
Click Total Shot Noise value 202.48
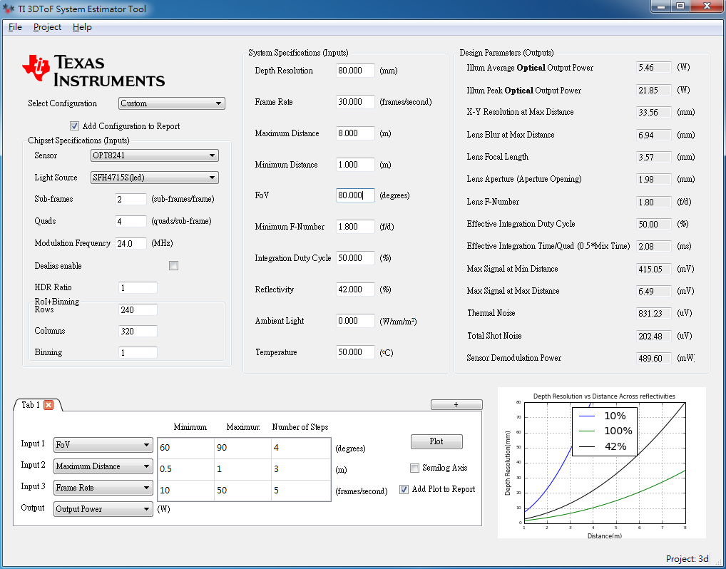[x=654, y=336]
